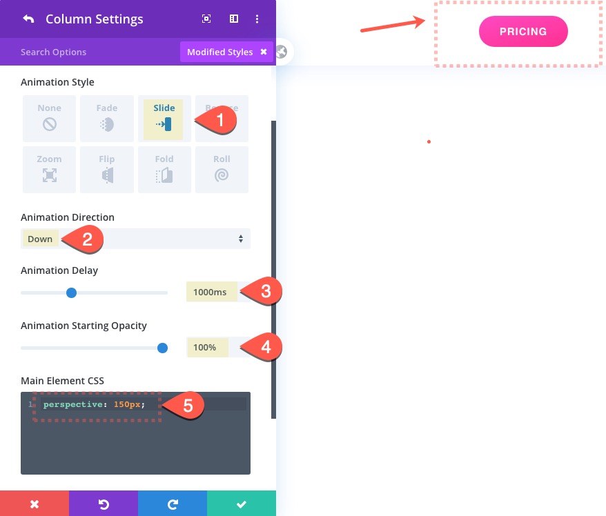Click into the Main Element CSS editor

tap(135, 433)
